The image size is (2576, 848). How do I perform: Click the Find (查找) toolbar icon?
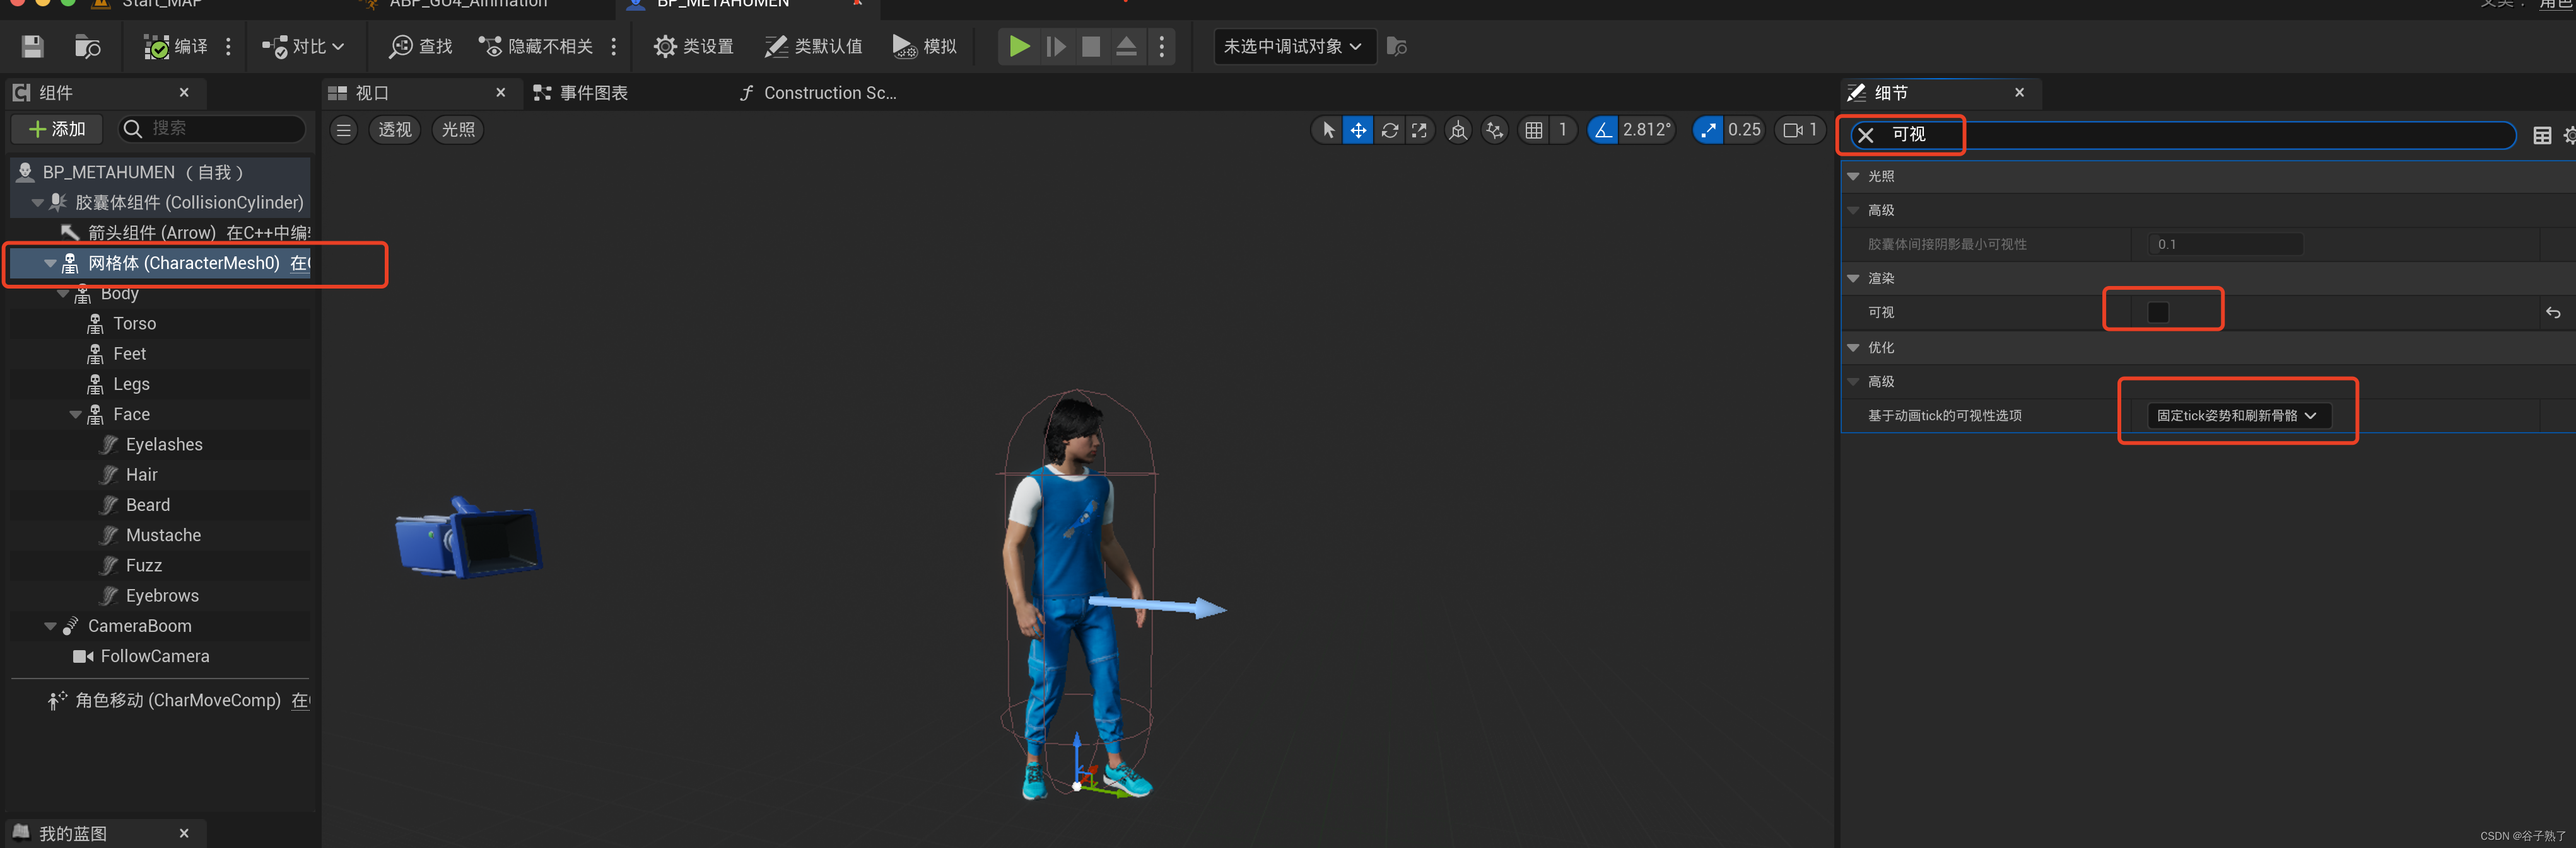click(421, 46)
